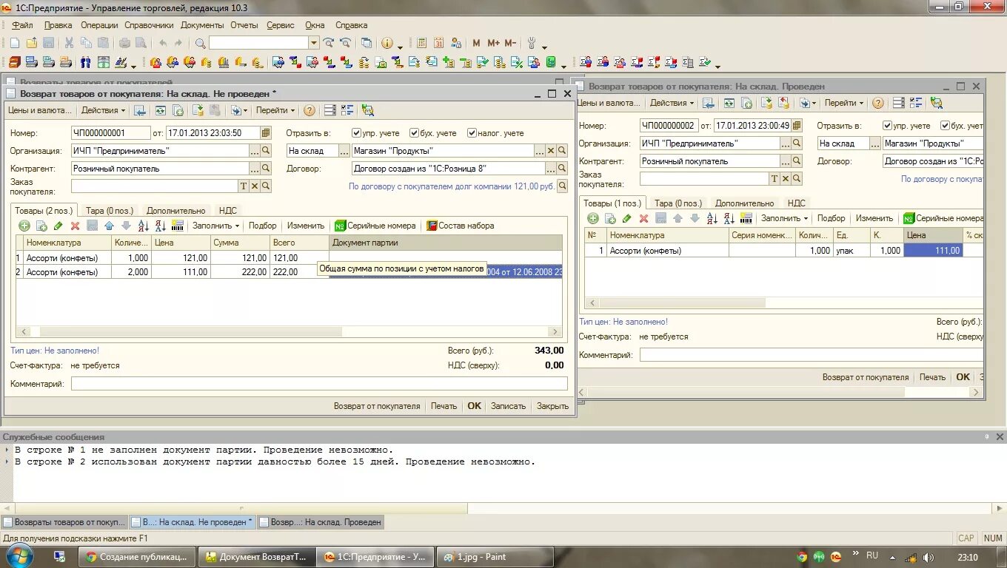Viewport: 1007px width, 568px height.
Task: Open the Перейти dropdown in the front window
Action: 275,110
